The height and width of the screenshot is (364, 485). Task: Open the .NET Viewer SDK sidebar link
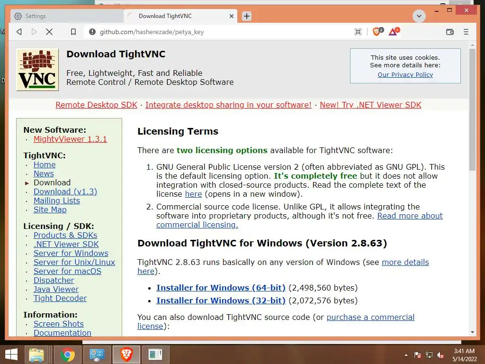tap(66, 244)
